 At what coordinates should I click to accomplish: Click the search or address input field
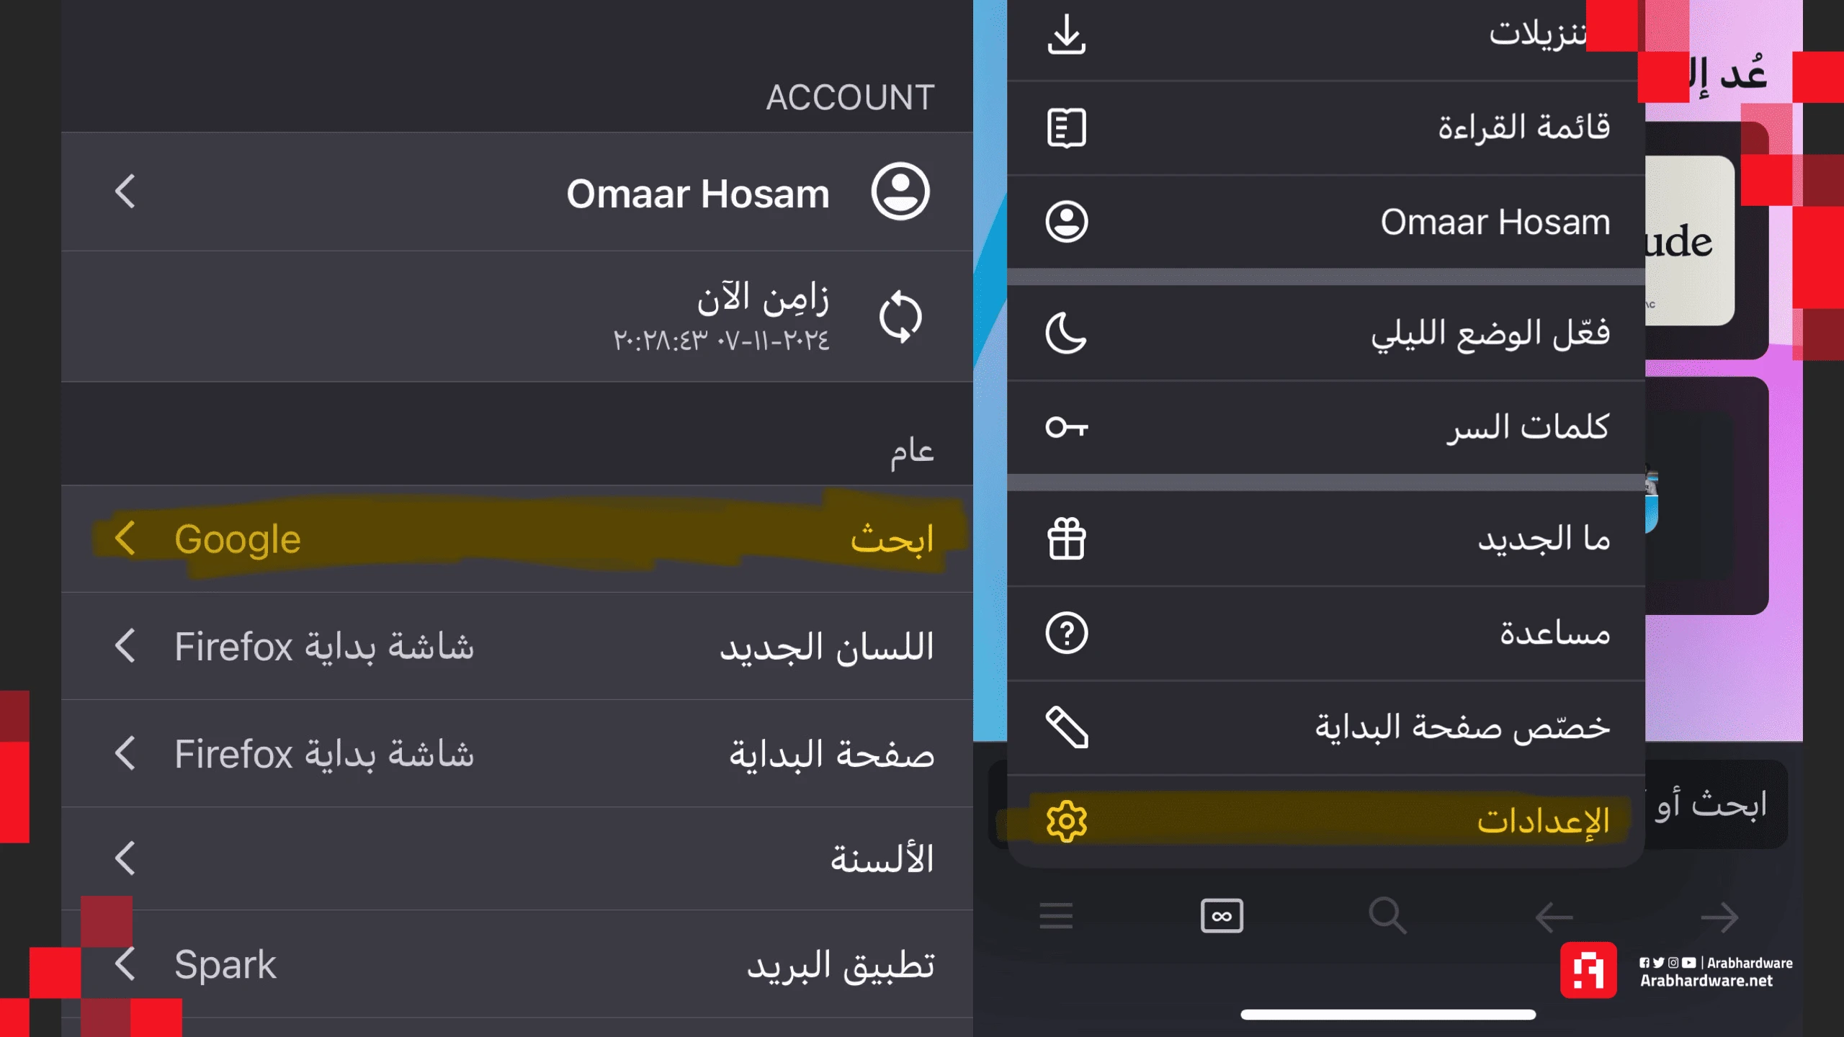1722,804
